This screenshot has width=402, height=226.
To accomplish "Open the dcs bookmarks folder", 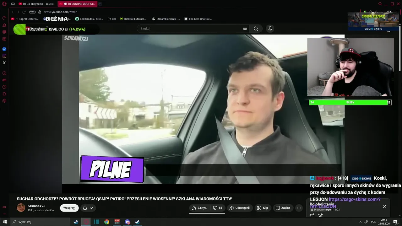I will [x=112, y=19].
